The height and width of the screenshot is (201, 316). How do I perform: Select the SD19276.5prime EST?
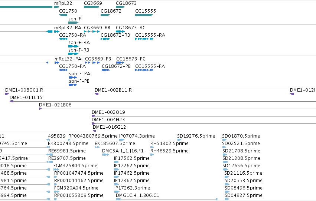coord(179,140)
